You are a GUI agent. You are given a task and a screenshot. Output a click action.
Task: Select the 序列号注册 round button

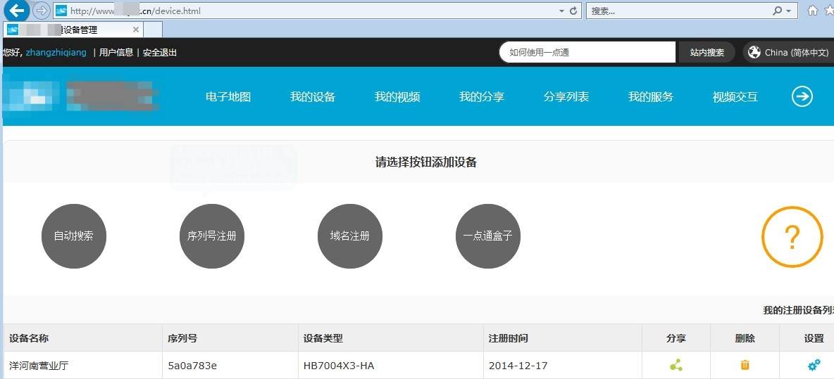pos(212,236)
